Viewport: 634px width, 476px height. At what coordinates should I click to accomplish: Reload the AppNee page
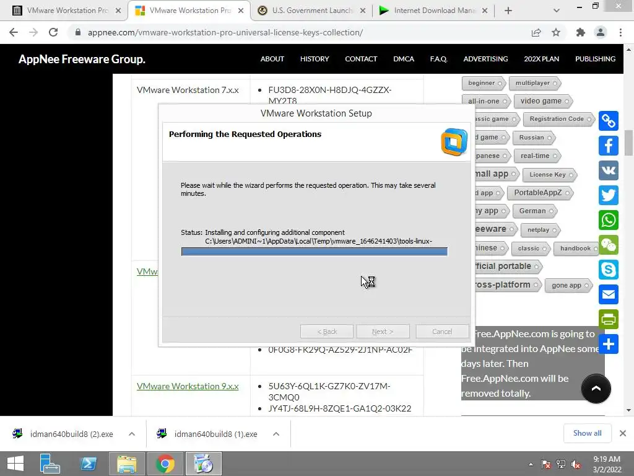pyautogui.click(x=53, y=32)
